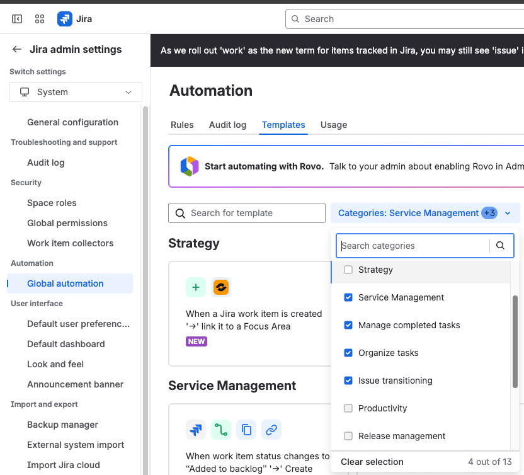Click the NEW badge on Strategy card
The image size is (524, 475).
(196, 341)
